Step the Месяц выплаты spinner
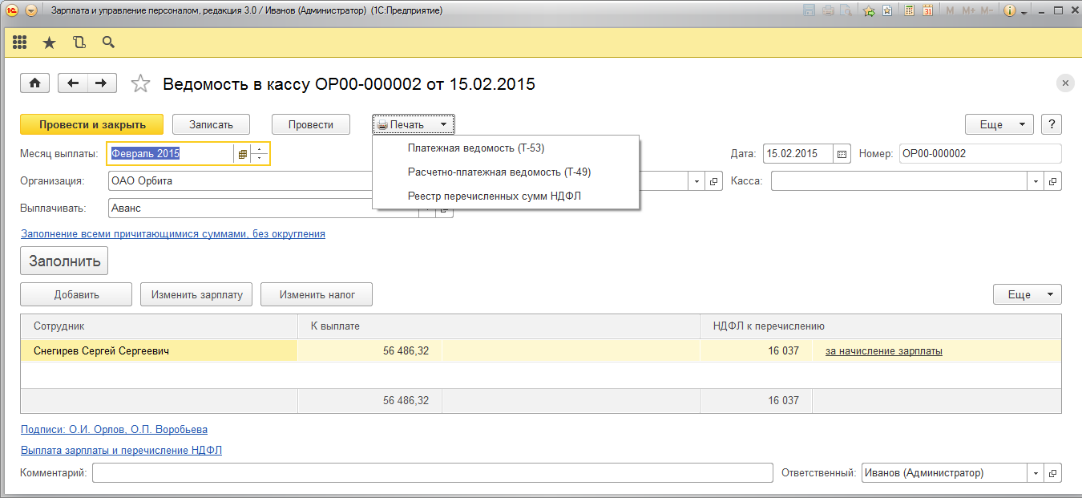The height and width of the screenshot is (498, 1082). 260,153
